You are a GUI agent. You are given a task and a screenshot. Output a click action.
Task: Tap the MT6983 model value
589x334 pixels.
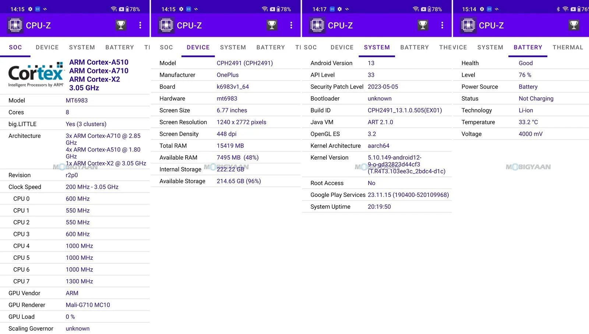tap(77, 100)
